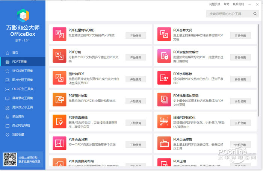
Task: Click the PDF水印移除 tool icon
Action: click(x=164, y=78)
